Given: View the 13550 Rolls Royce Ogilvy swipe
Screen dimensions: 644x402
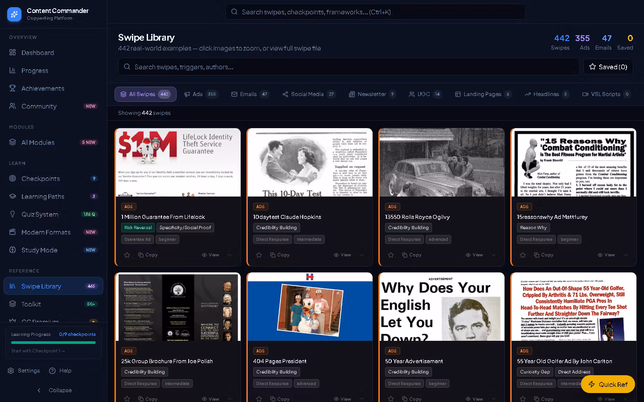Looking at the screenshot, I should (x=475, y=255).
